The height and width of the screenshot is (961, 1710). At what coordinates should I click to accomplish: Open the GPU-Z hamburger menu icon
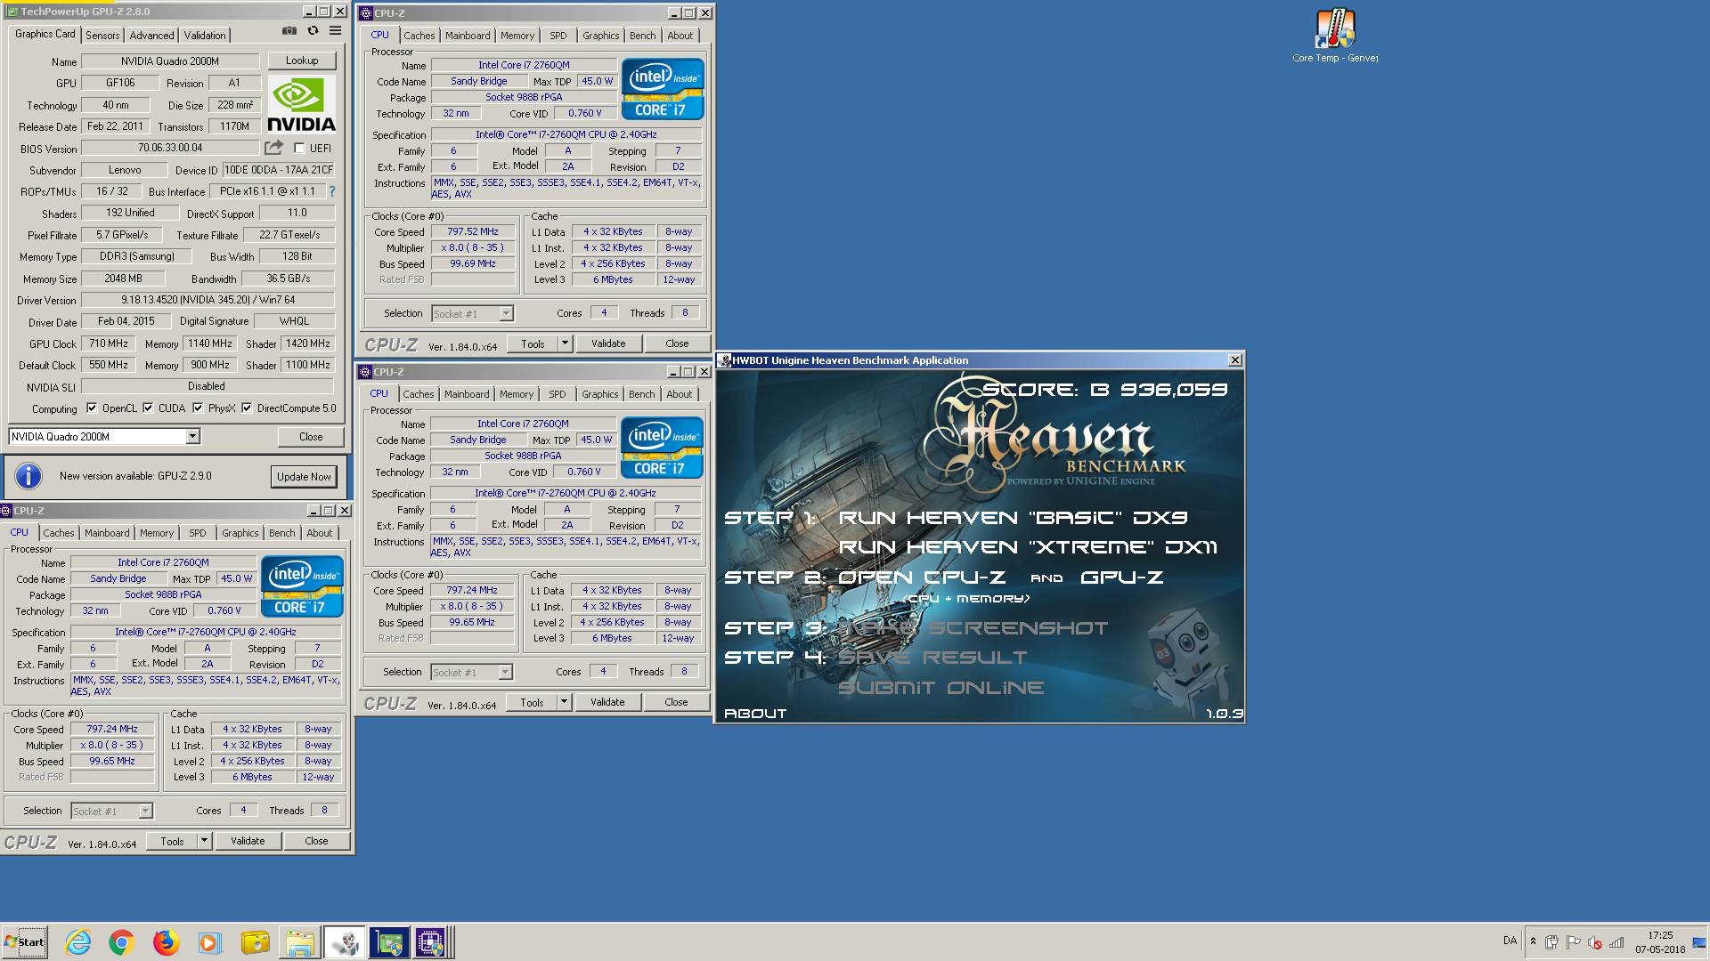pyautogui.click(x=335, y=30)
